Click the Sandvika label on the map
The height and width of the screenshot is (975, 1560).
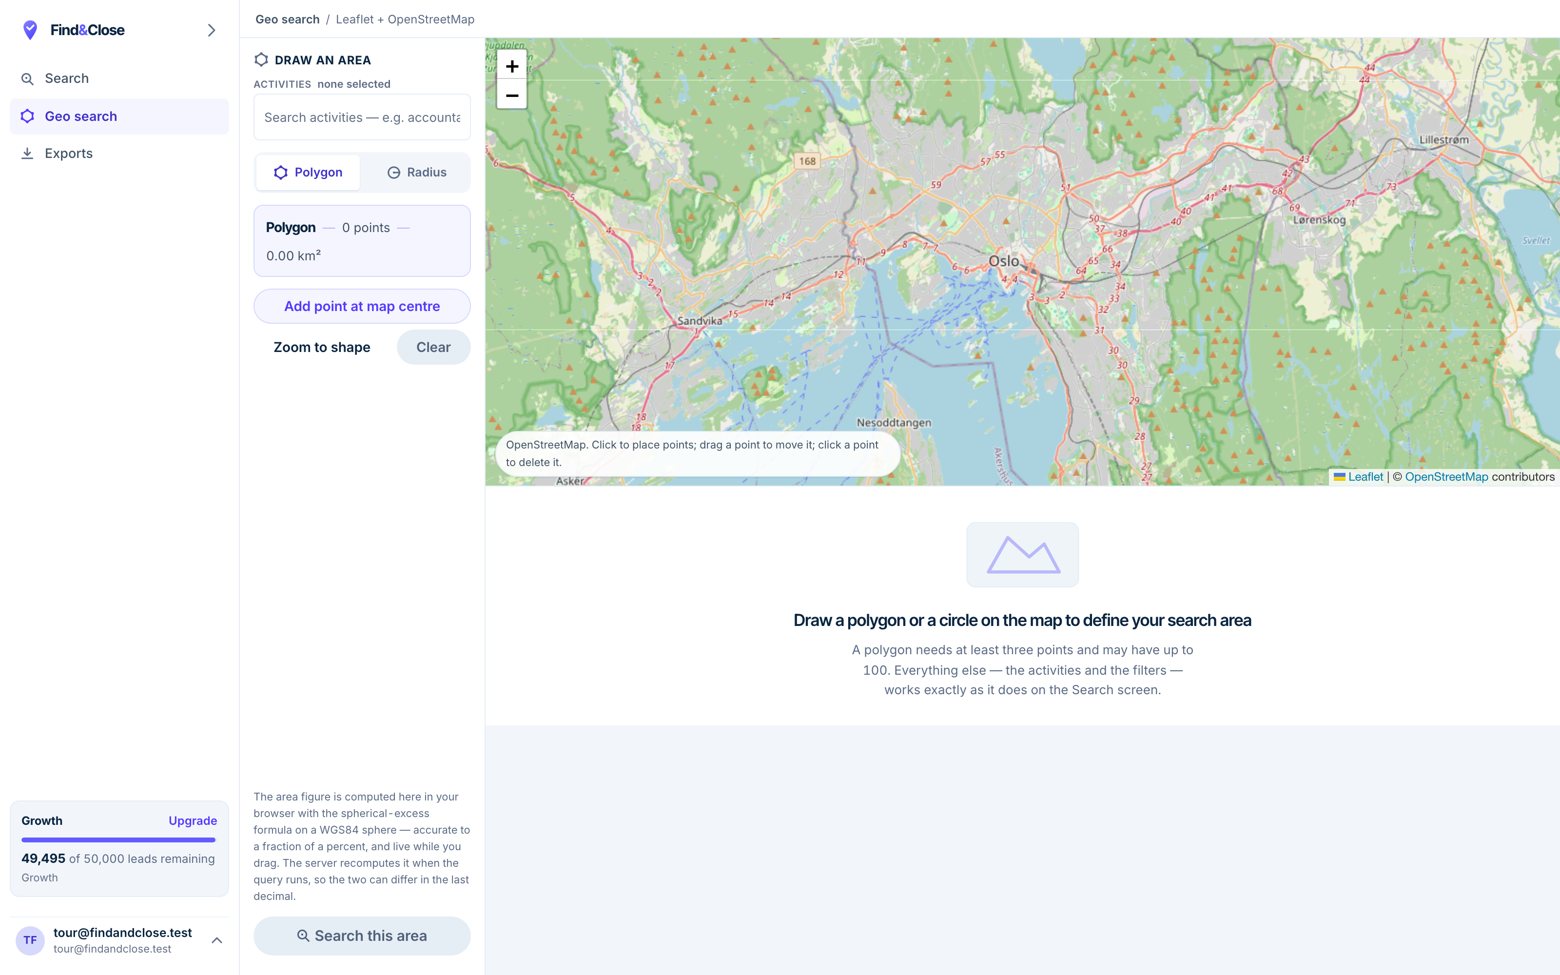[x=700, y=321]
